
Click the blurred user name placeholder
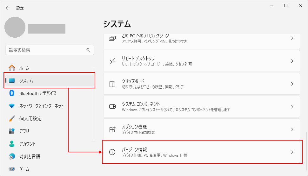click(47, 29)
